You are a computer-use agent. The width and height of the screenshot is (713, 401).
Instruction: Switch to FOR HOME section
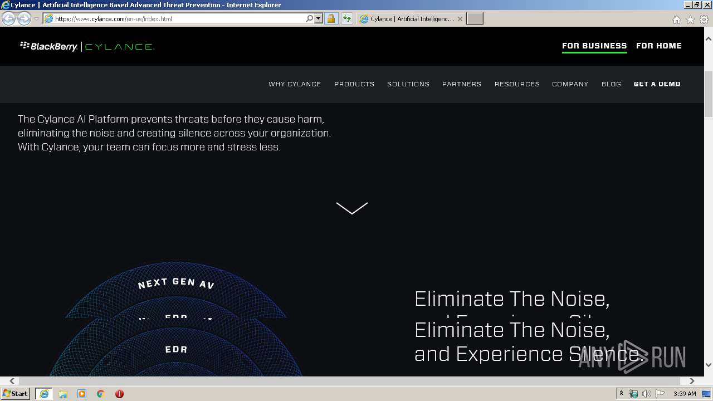click(659, 46)
